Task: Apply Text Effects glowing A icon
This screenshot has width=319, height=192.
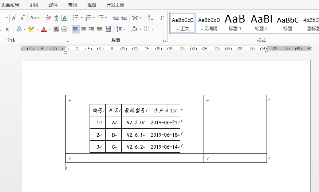Action: (19, 29)
